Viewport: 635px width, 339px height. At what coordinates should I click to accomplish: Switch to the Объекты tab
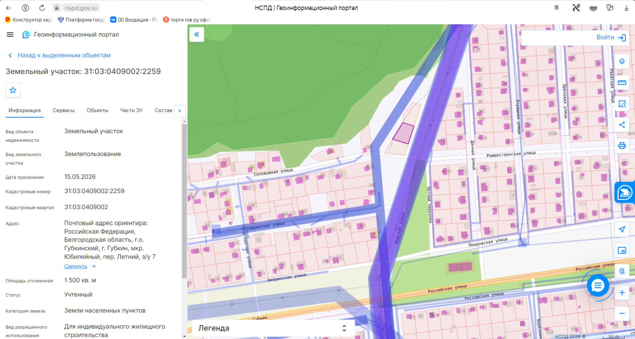click(97, 111)
